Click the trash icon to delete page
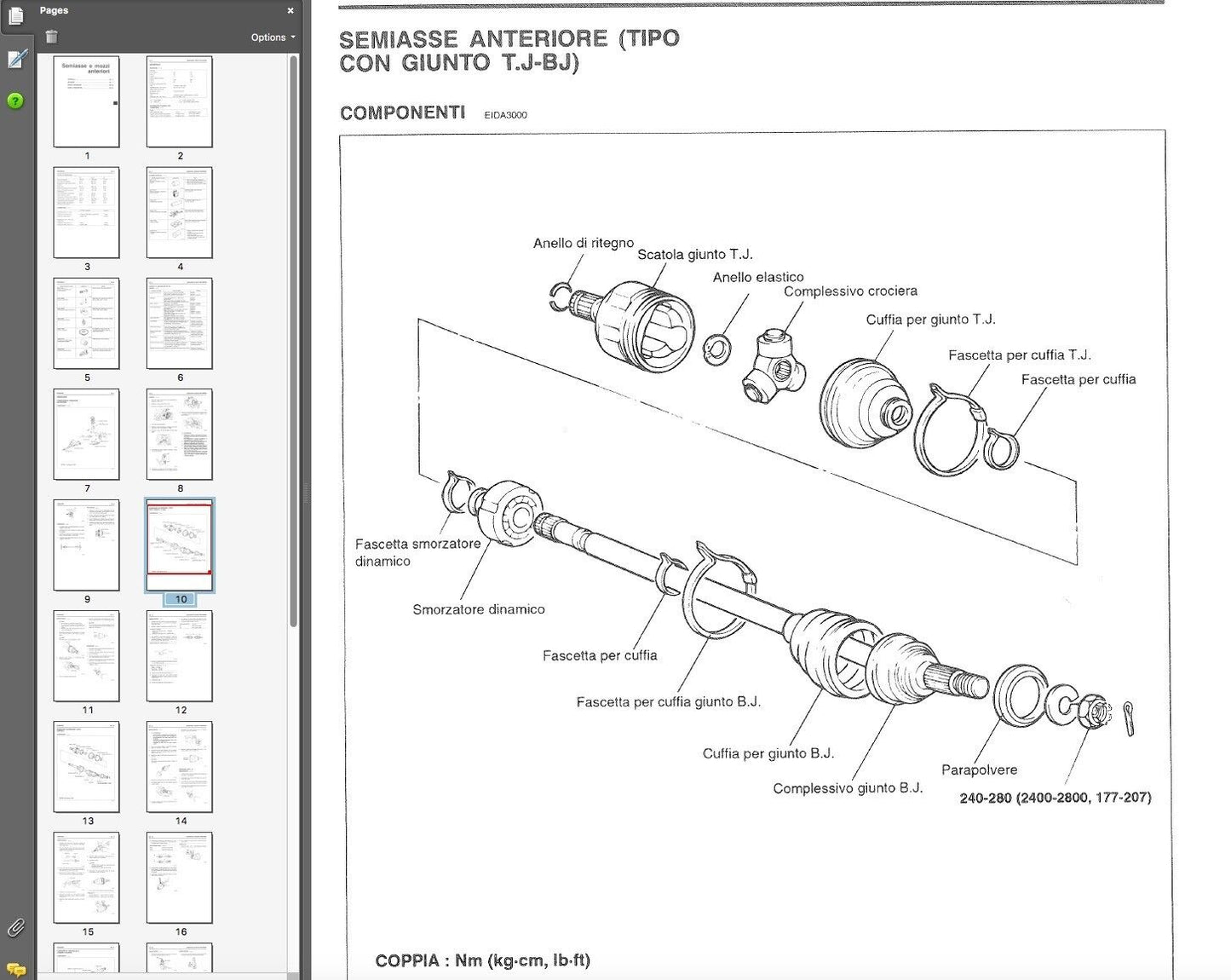Image resolution: width=1231 pixels, height=980 pixels. 51,37
